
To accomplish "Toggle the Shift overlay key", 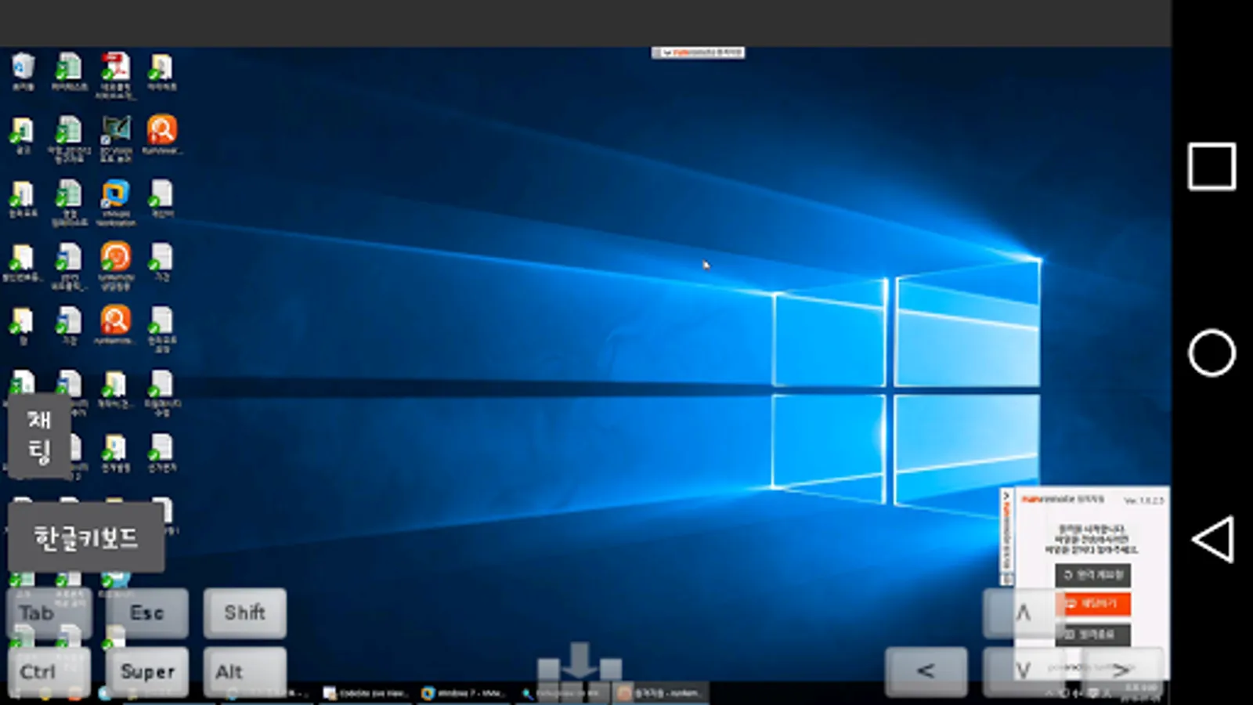I will click(x=245, y=613).
